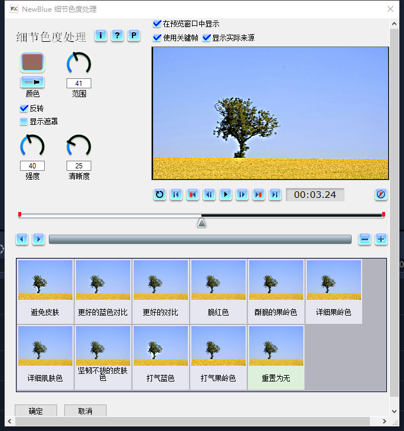Click 确定 to confirm
This screenshot has width=404, height=431.
point(36,411)
